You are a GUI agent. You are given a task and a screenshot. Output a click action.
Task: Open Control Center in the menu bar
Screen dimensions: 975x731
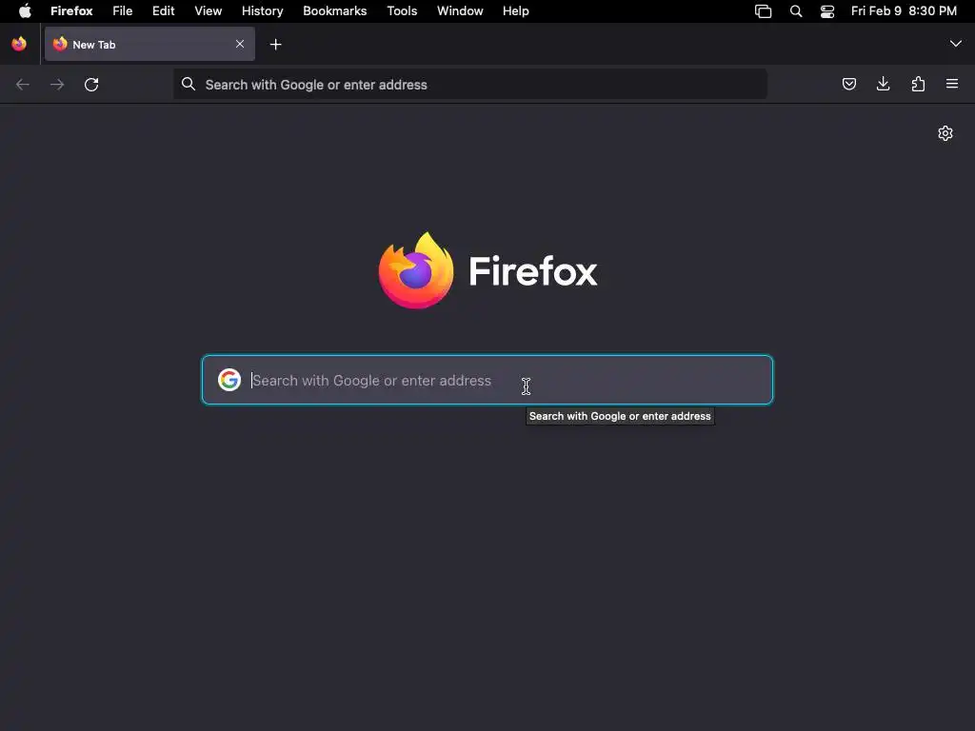coord(827,11)
